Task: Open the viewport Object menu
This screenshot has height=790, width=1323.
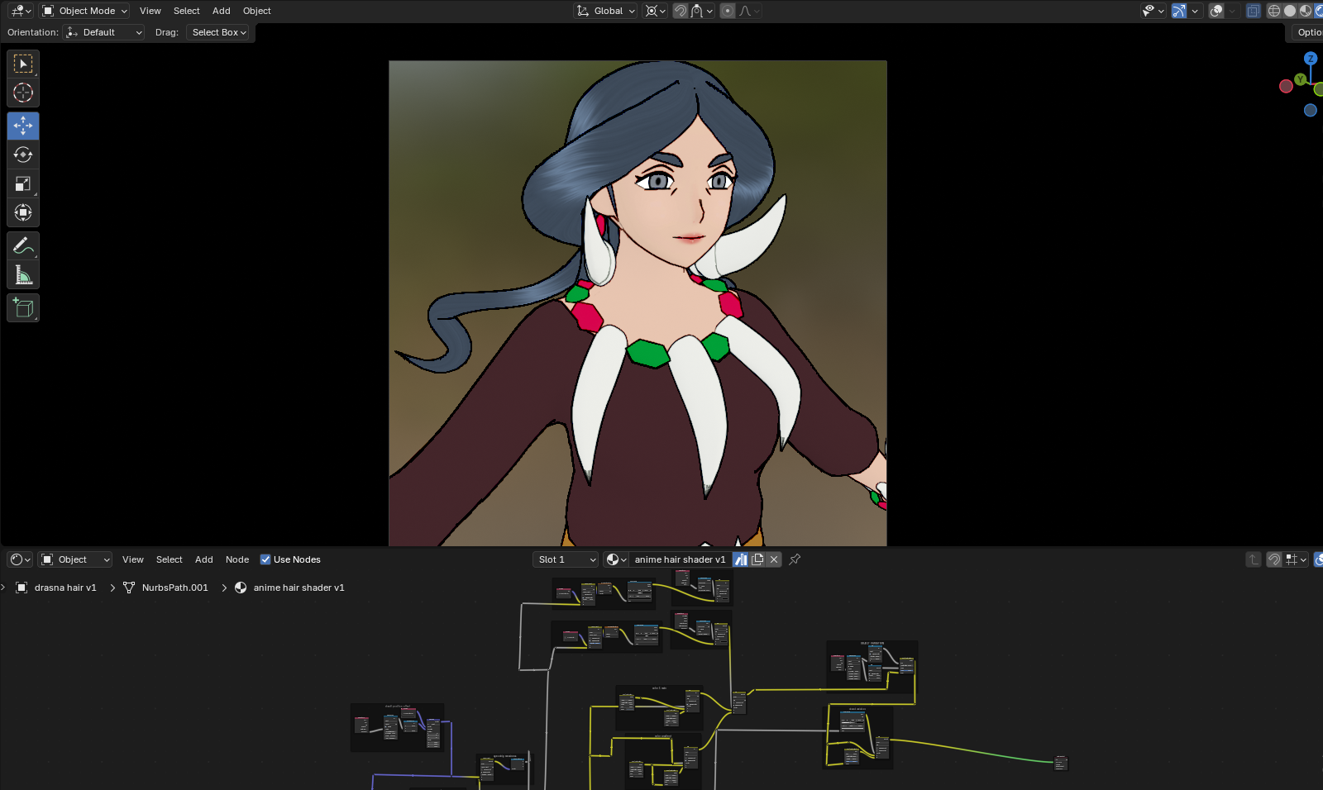Action: pyautogui.click(x=257, y=11)
